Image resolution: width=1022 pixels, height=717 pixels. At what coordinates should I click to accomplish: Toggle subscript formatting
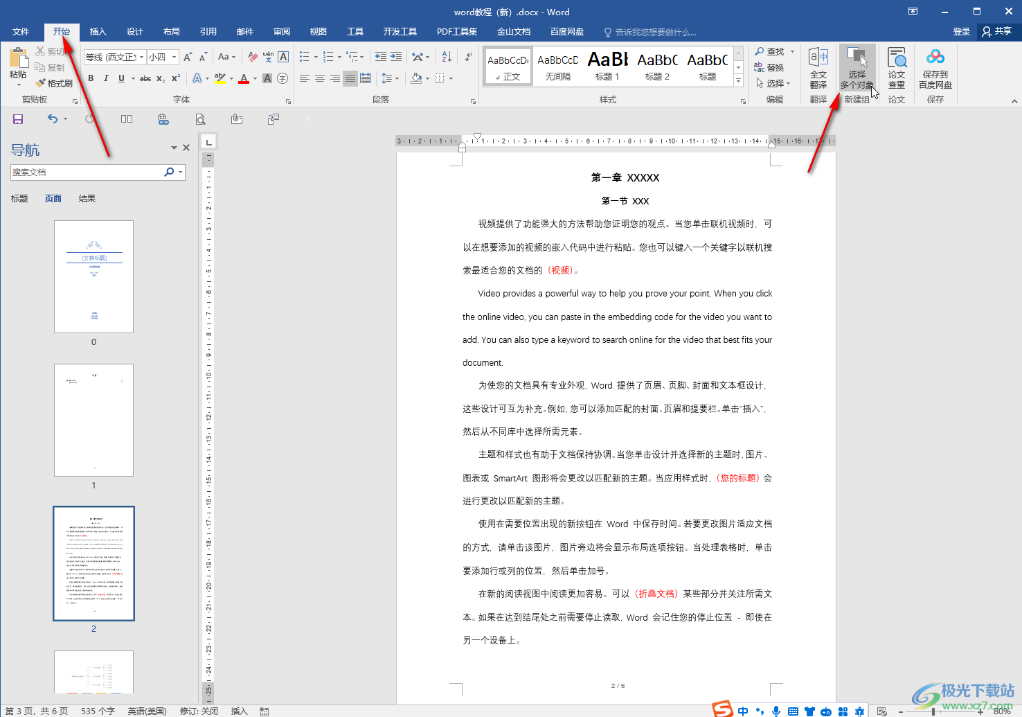(161, 78)
